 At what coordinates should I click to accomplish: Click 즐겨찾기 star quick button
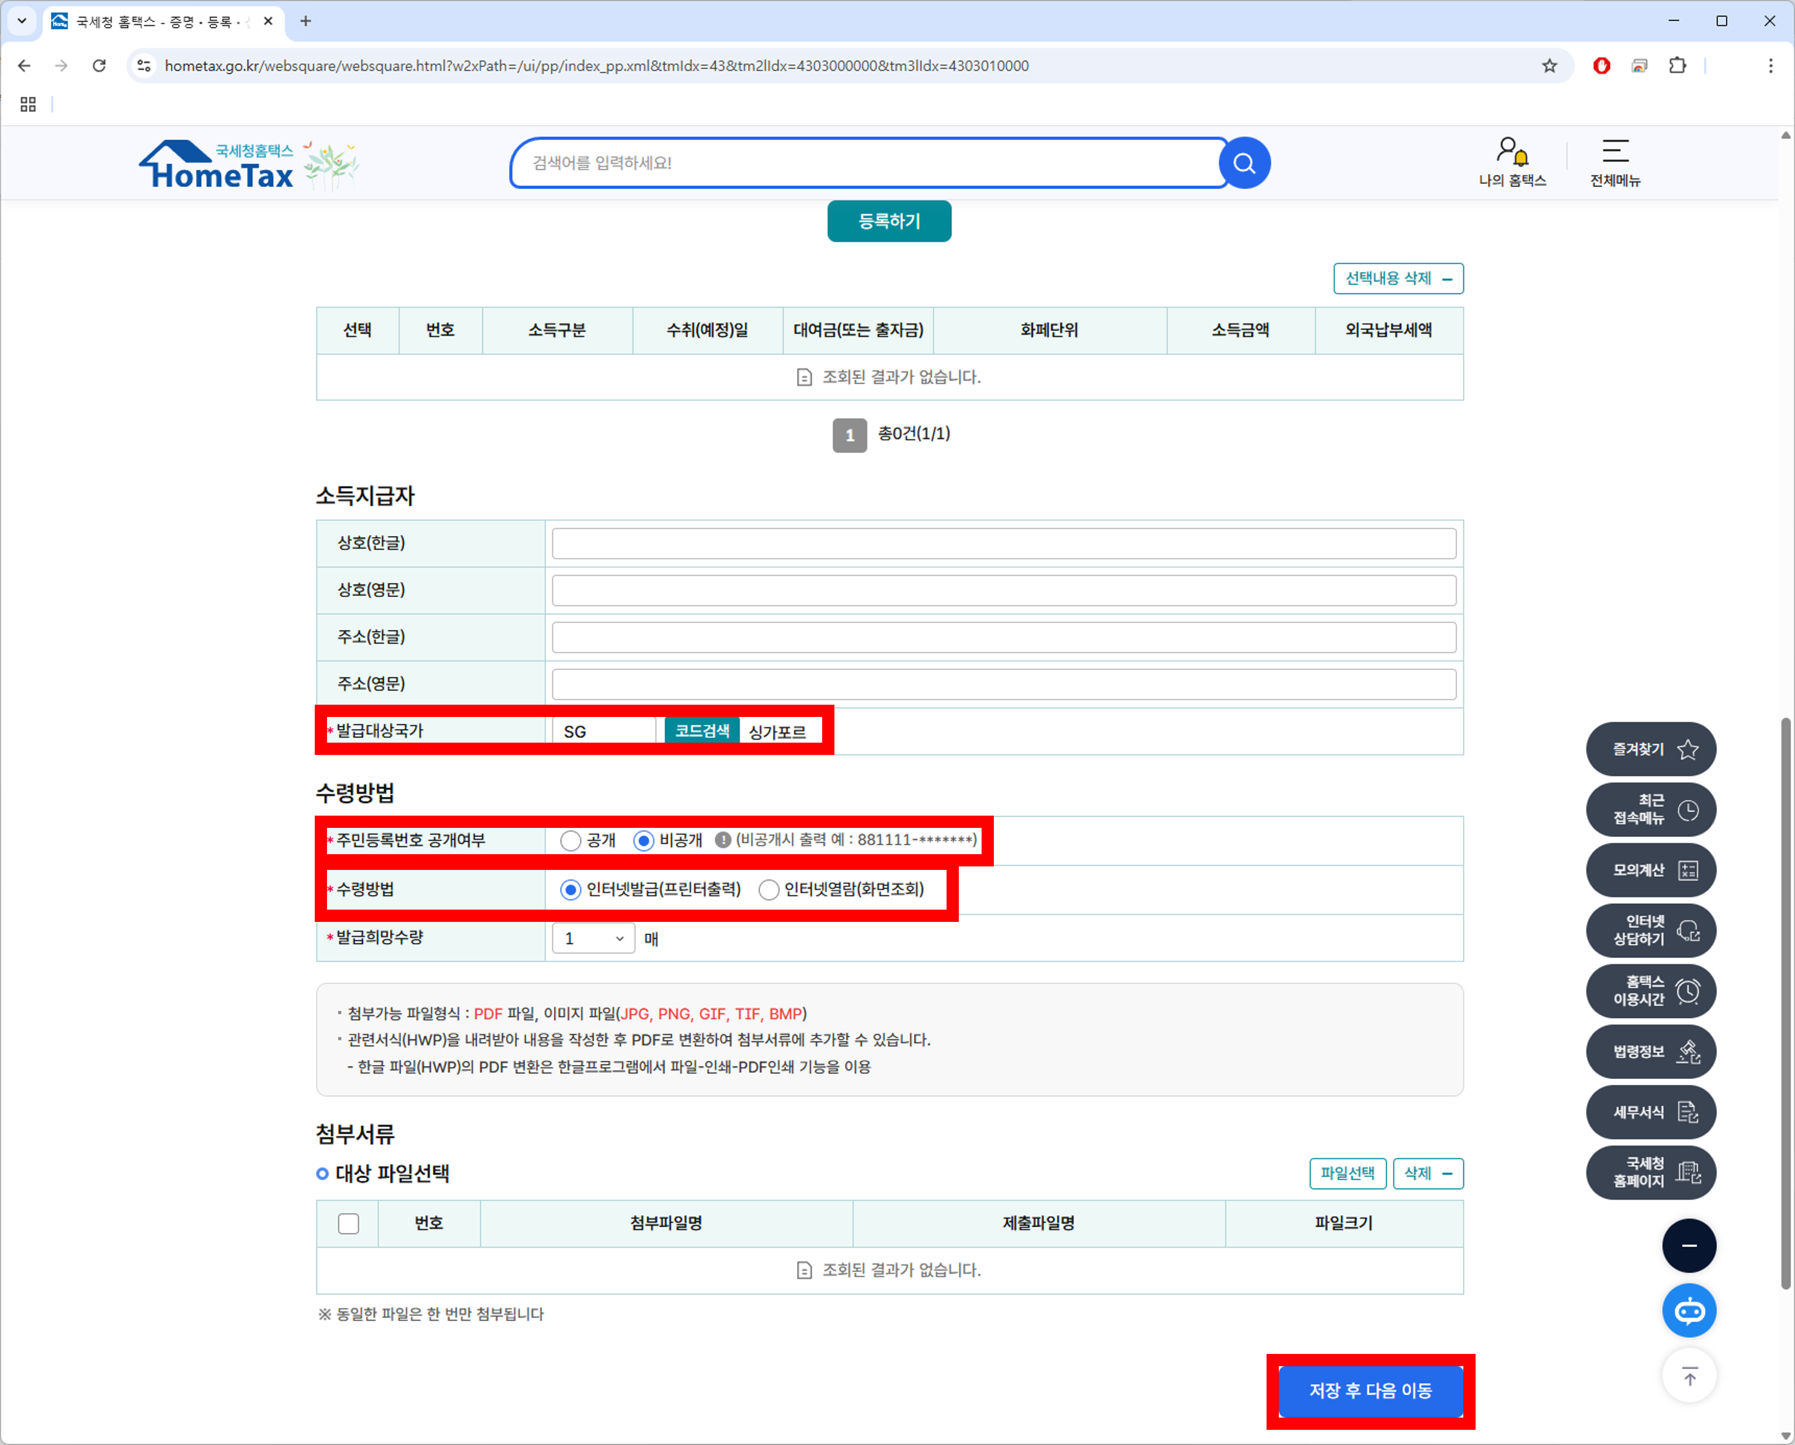[x=1650, y=749]
